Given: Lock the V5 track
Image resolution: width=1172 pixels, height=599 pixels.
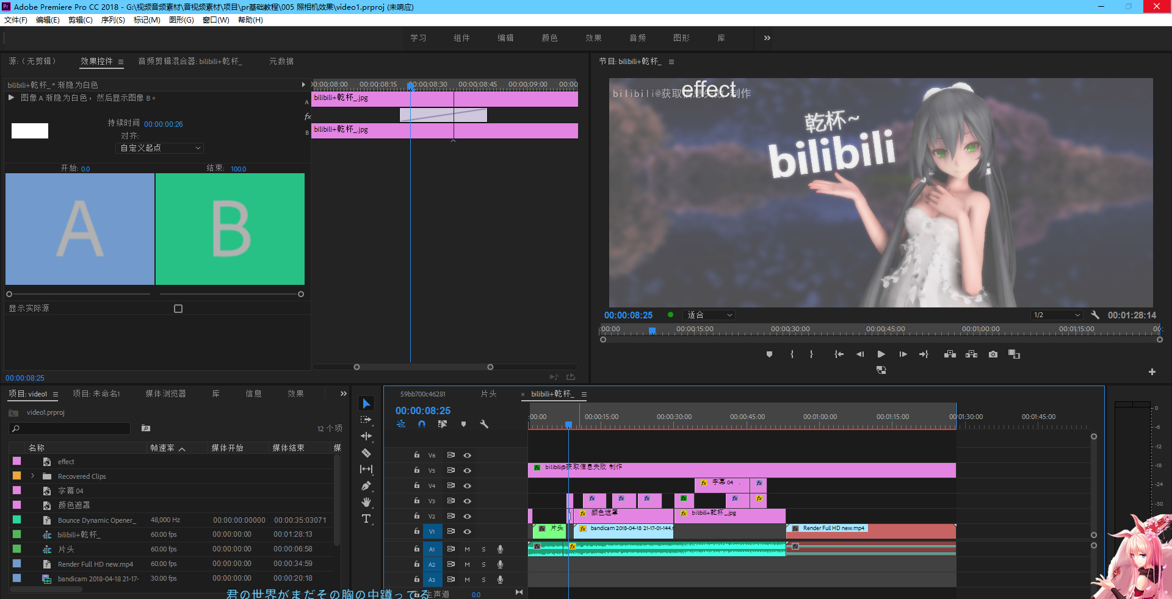Looking at the screenshot, I should click(x=417, y=470).
